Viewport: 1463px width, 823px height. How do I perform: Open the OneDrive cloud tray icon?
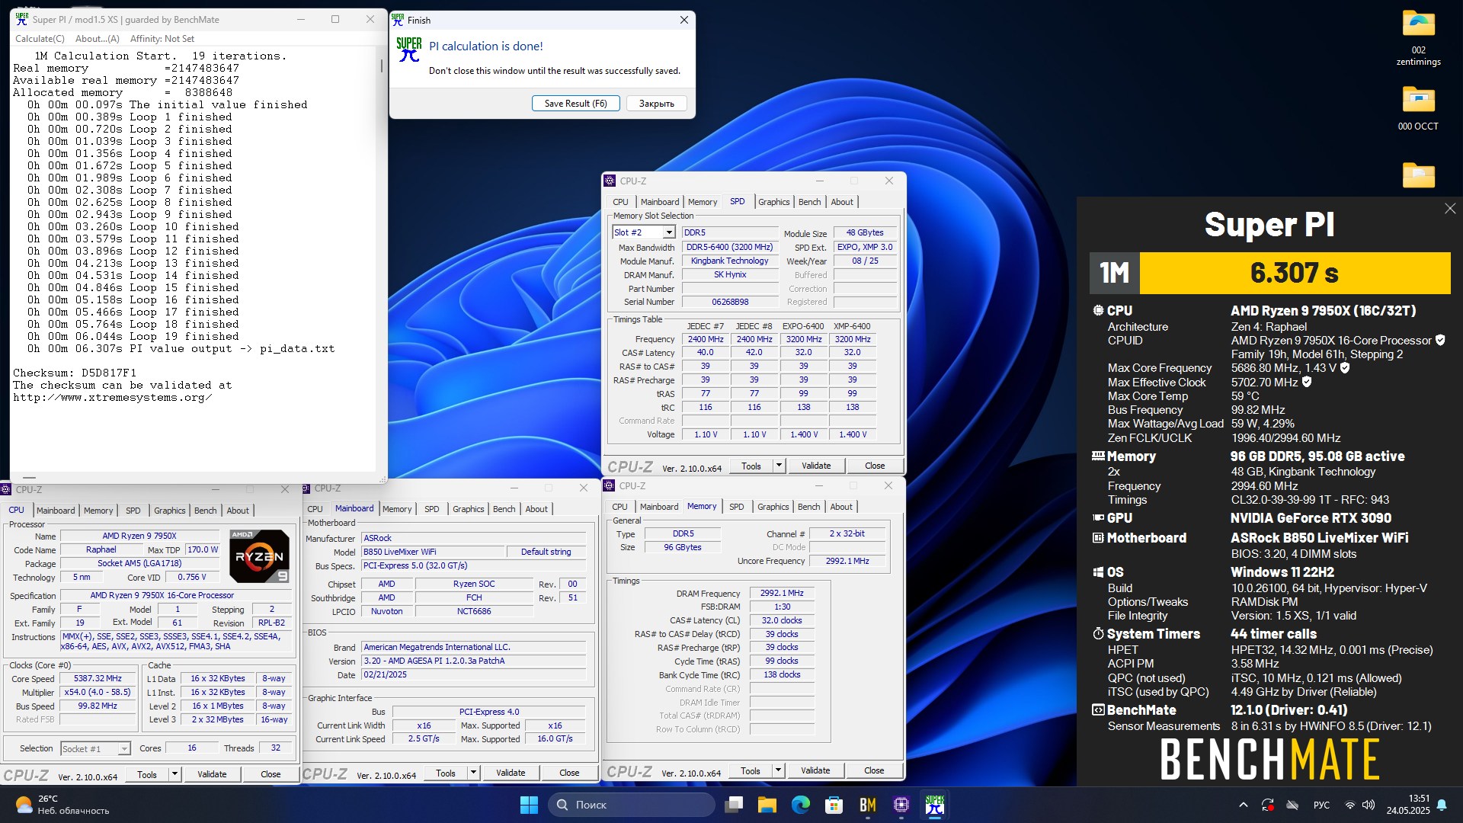click(x=1292, y=805)
